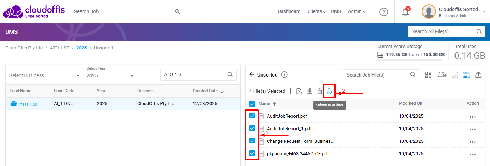The width and height of the screenshot is (490, 166).
Task: Uncheck the AuditJobReport.pdf checkbox
Action: [252, 116]
